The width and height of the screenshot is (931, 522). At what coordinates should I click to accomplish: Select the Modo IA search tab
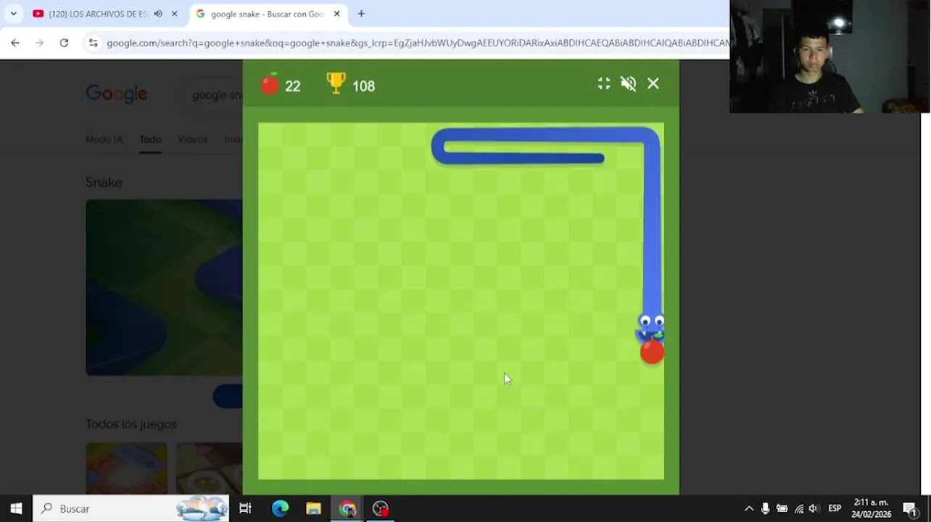pos(104,139)
